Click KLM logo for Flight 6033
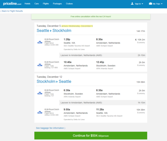This screenshot has height=141, width=167. pos(40,112)
